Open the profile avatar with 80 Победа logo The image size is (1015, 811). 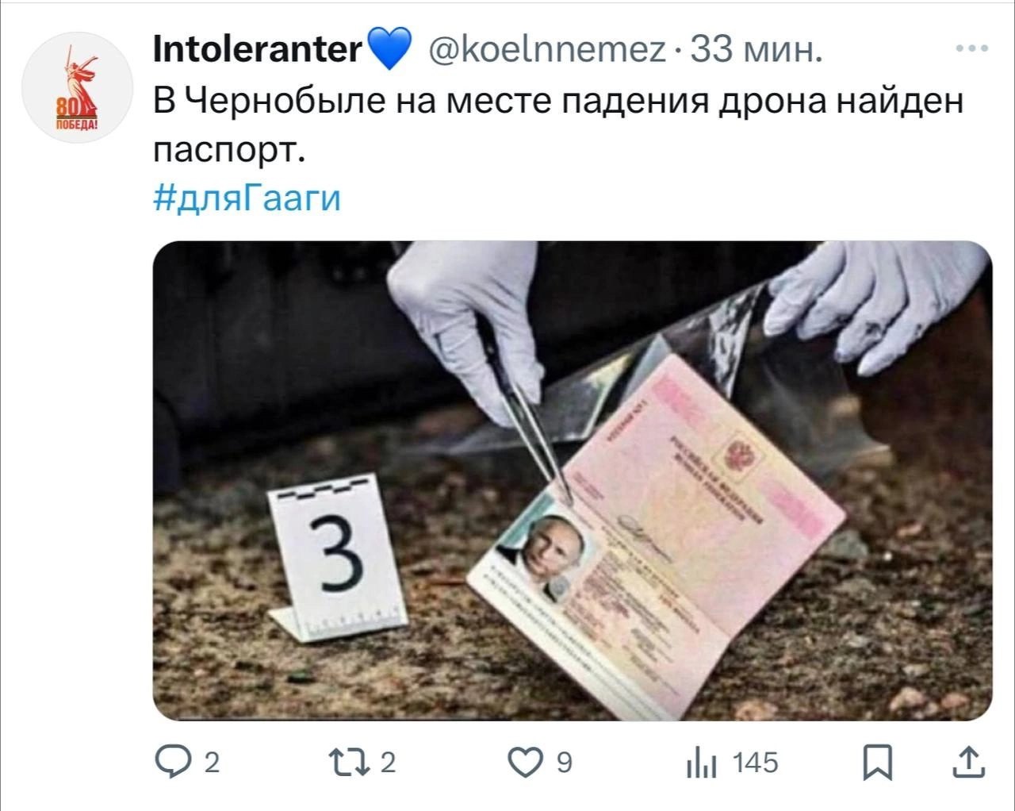pos(78,86)
